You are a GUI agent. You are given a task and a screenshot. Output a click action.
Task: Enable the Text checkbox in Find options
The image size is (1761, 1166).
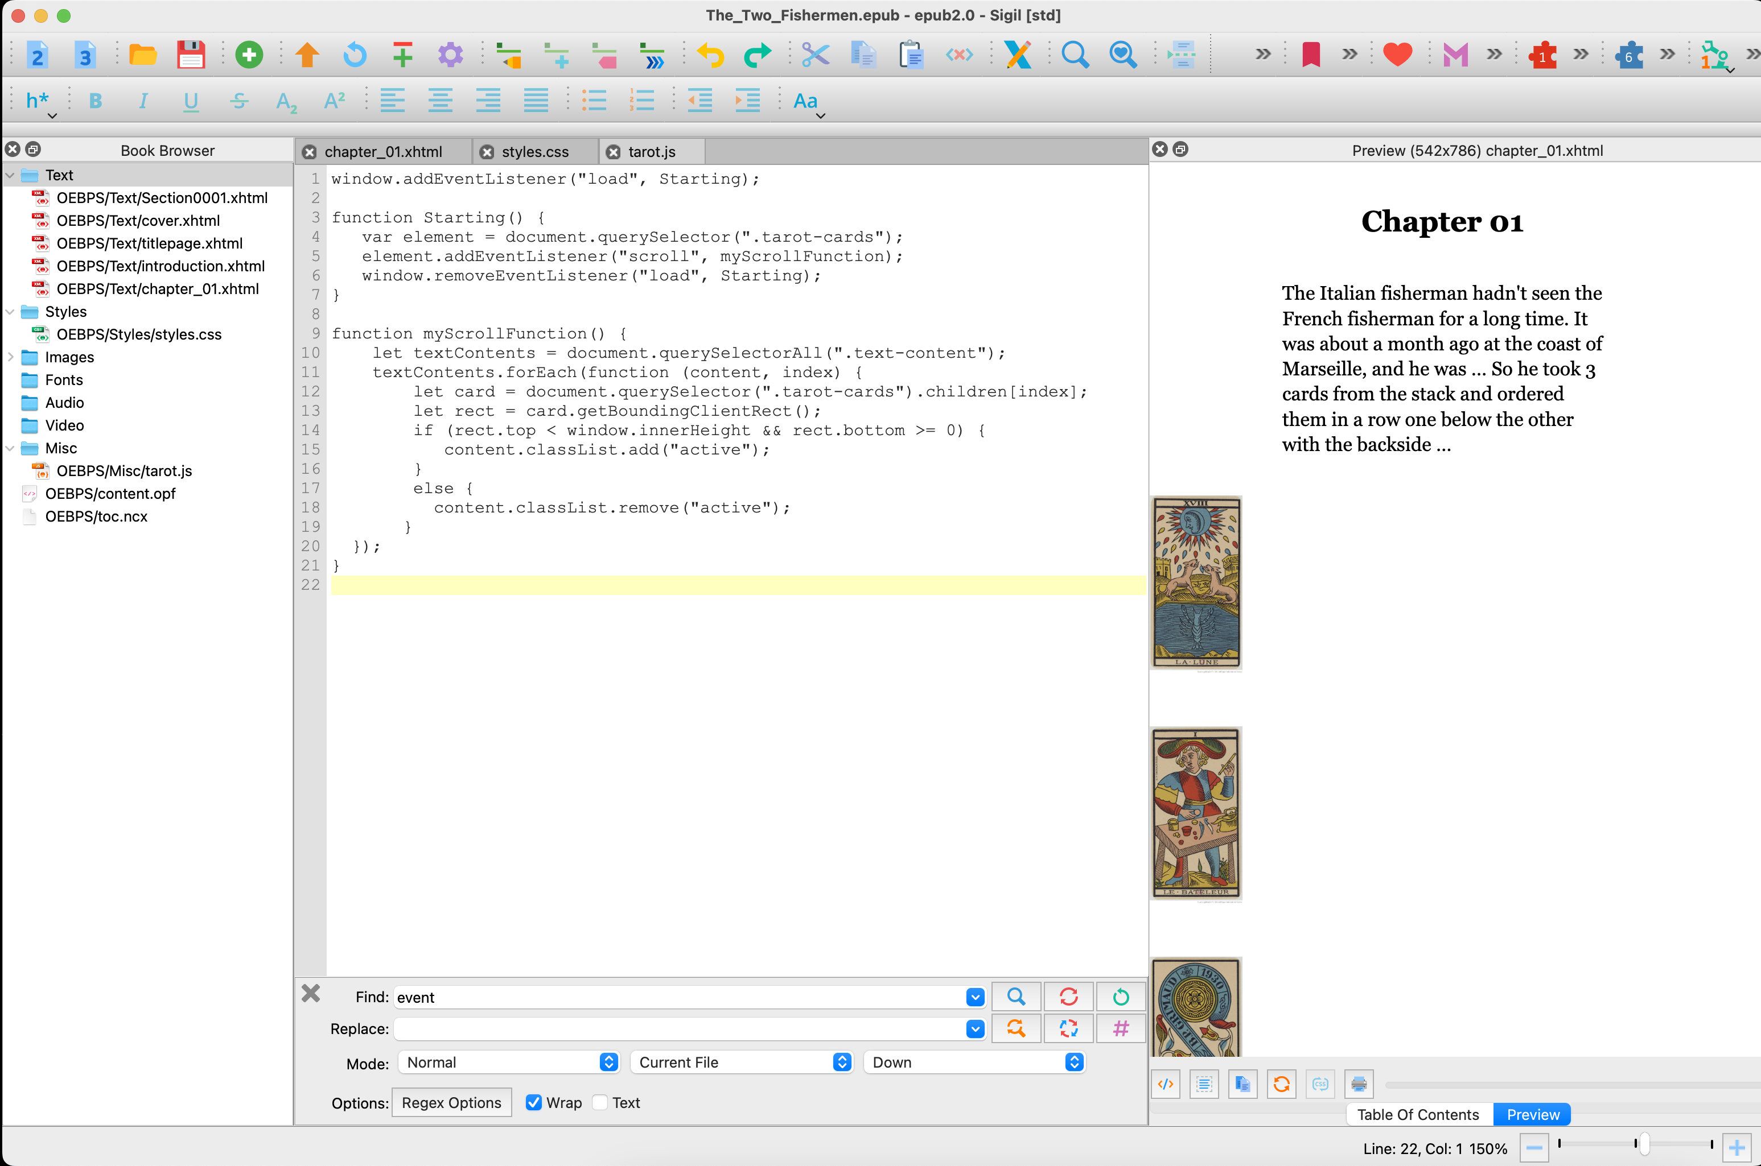pyautogui.click(x=600, y=1103)
